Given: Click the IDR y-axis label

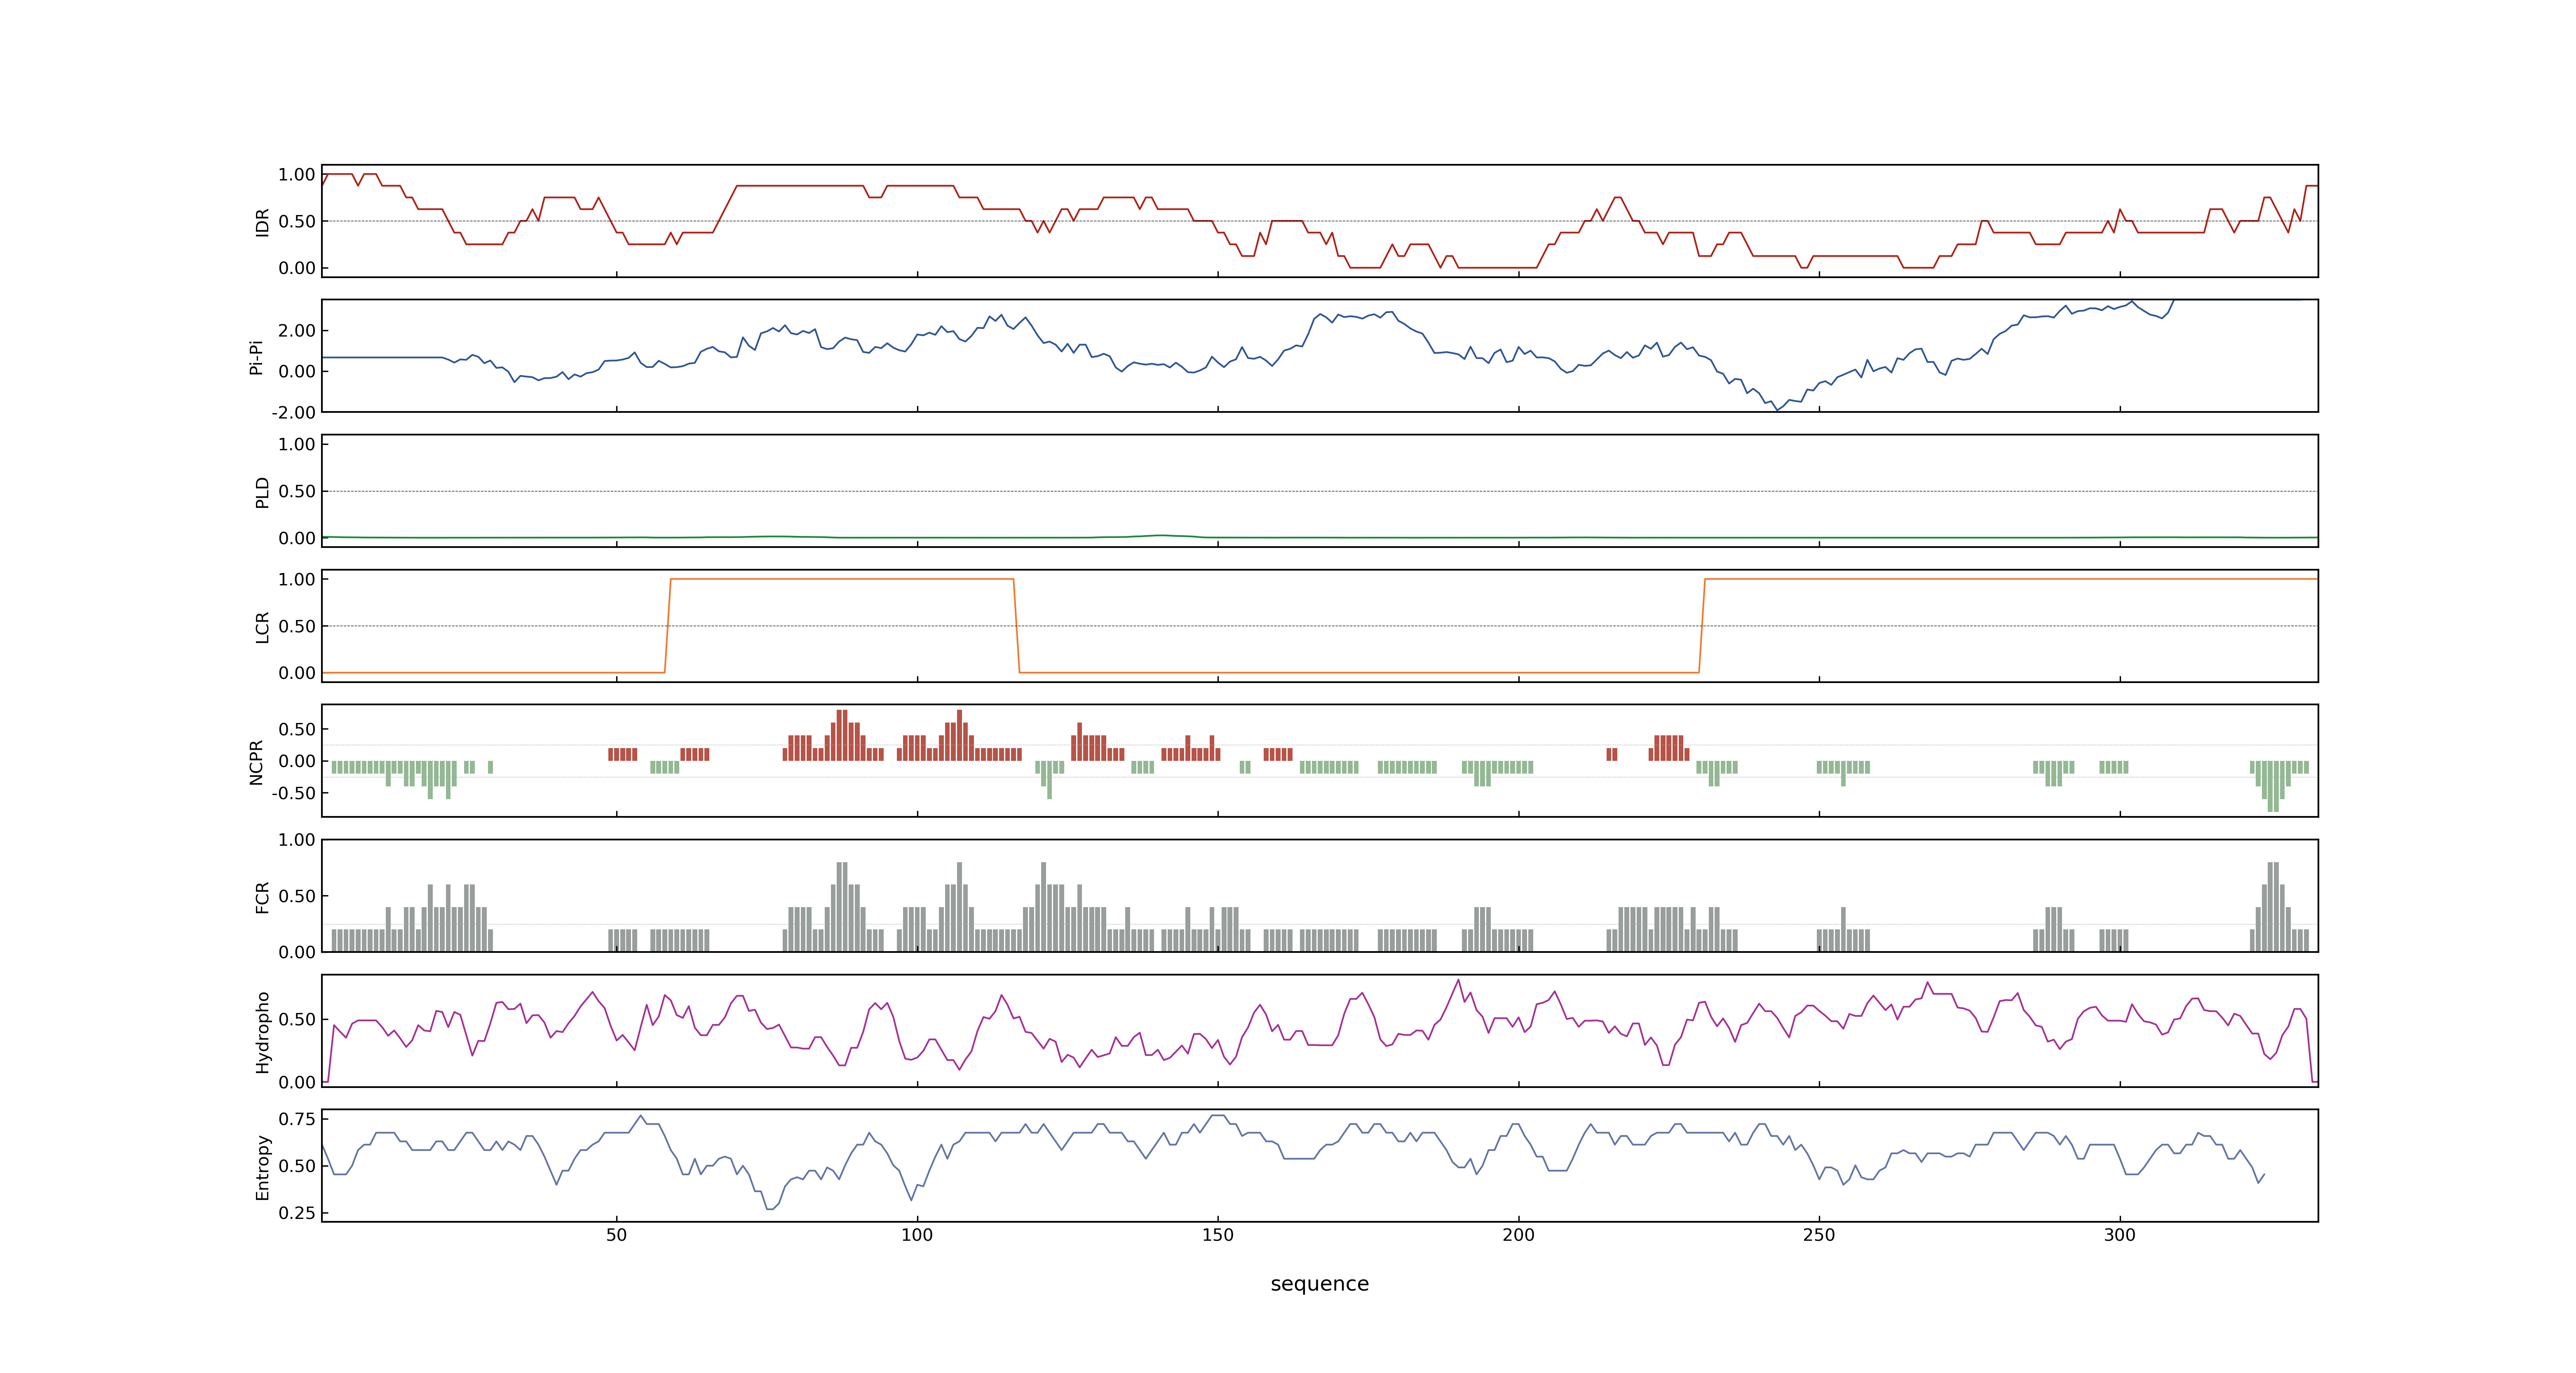Looking at the screenshot, I should tap(263, 222).
